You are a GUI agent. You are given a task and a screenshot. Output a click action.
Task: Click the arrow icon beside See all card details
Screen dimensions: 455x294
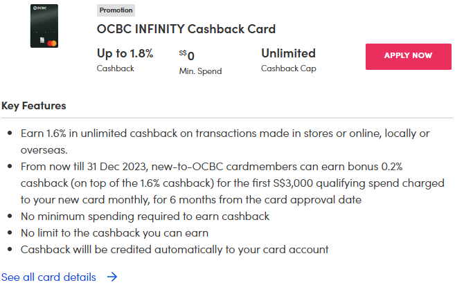(112, 277)
